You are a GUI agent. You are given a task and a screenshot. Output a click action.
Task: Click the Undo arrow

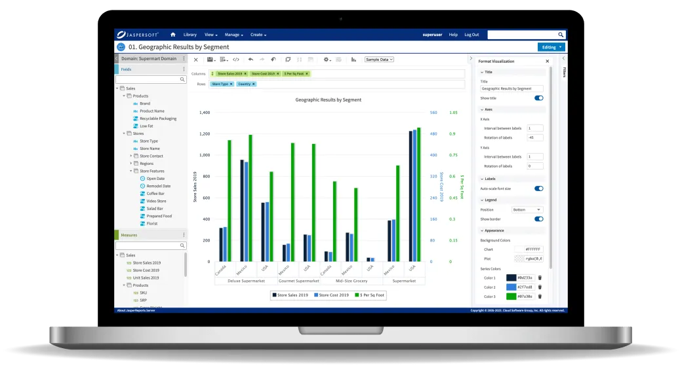(x=251, y=60)
